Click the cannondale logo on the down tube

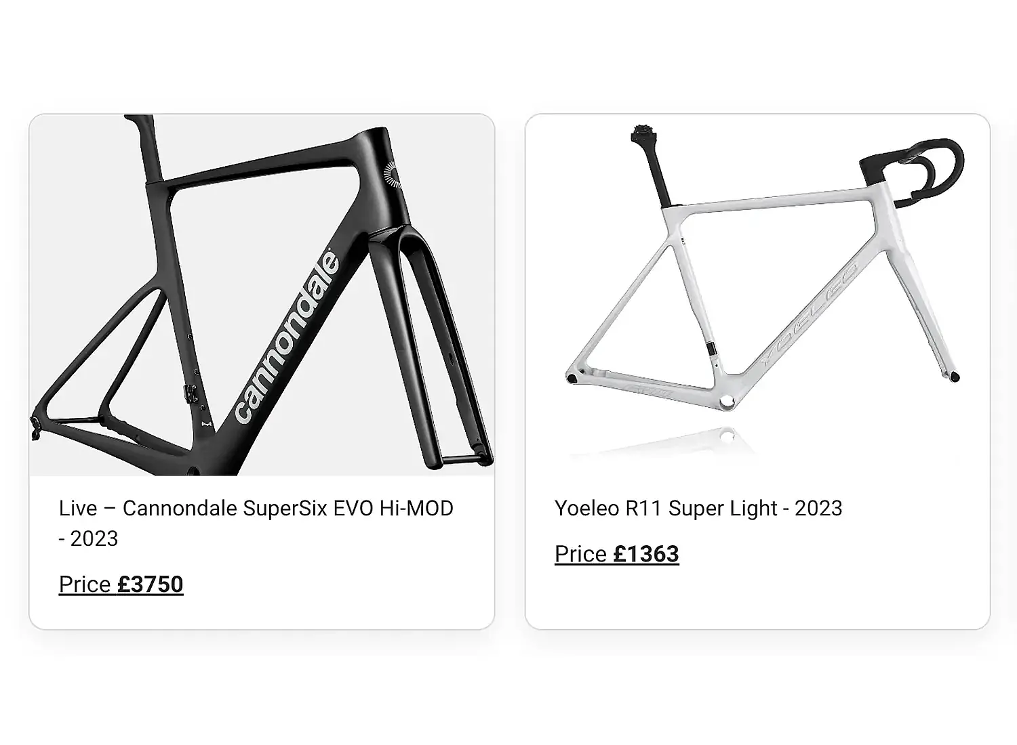[x=286, y=337]
